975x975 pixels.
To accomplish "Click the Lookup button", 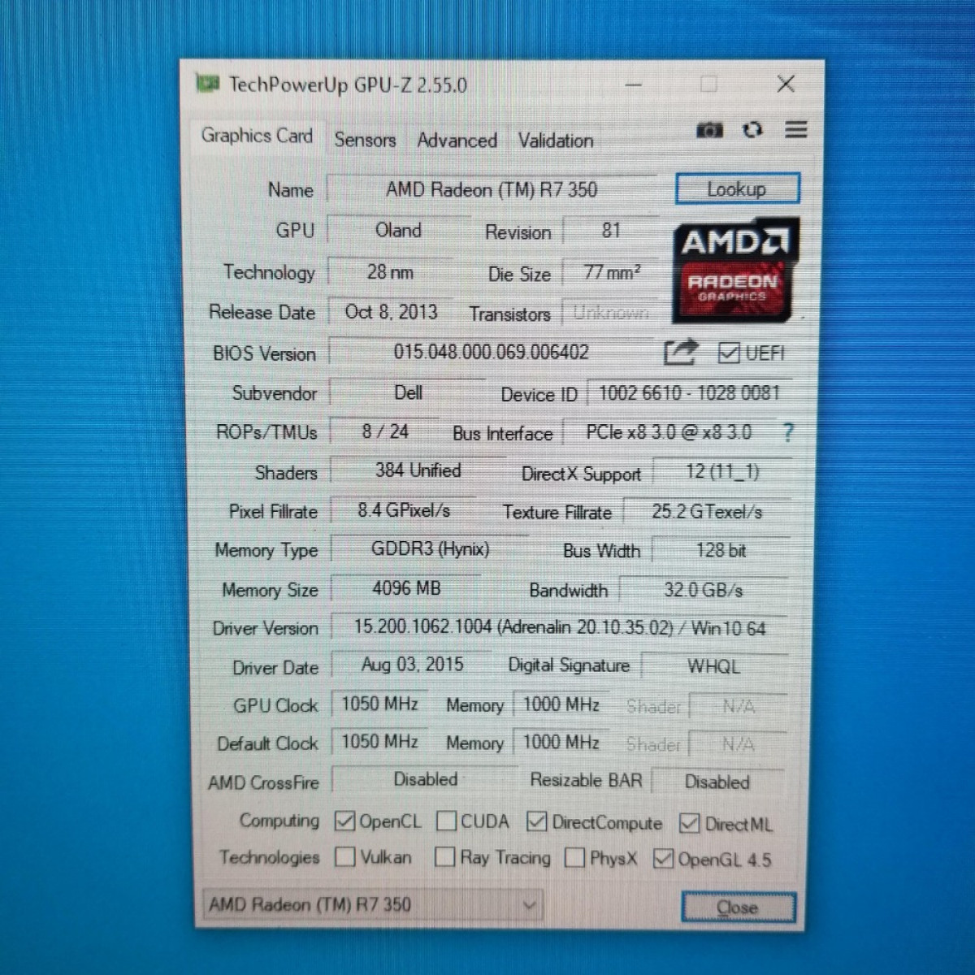I will (737, 189).
